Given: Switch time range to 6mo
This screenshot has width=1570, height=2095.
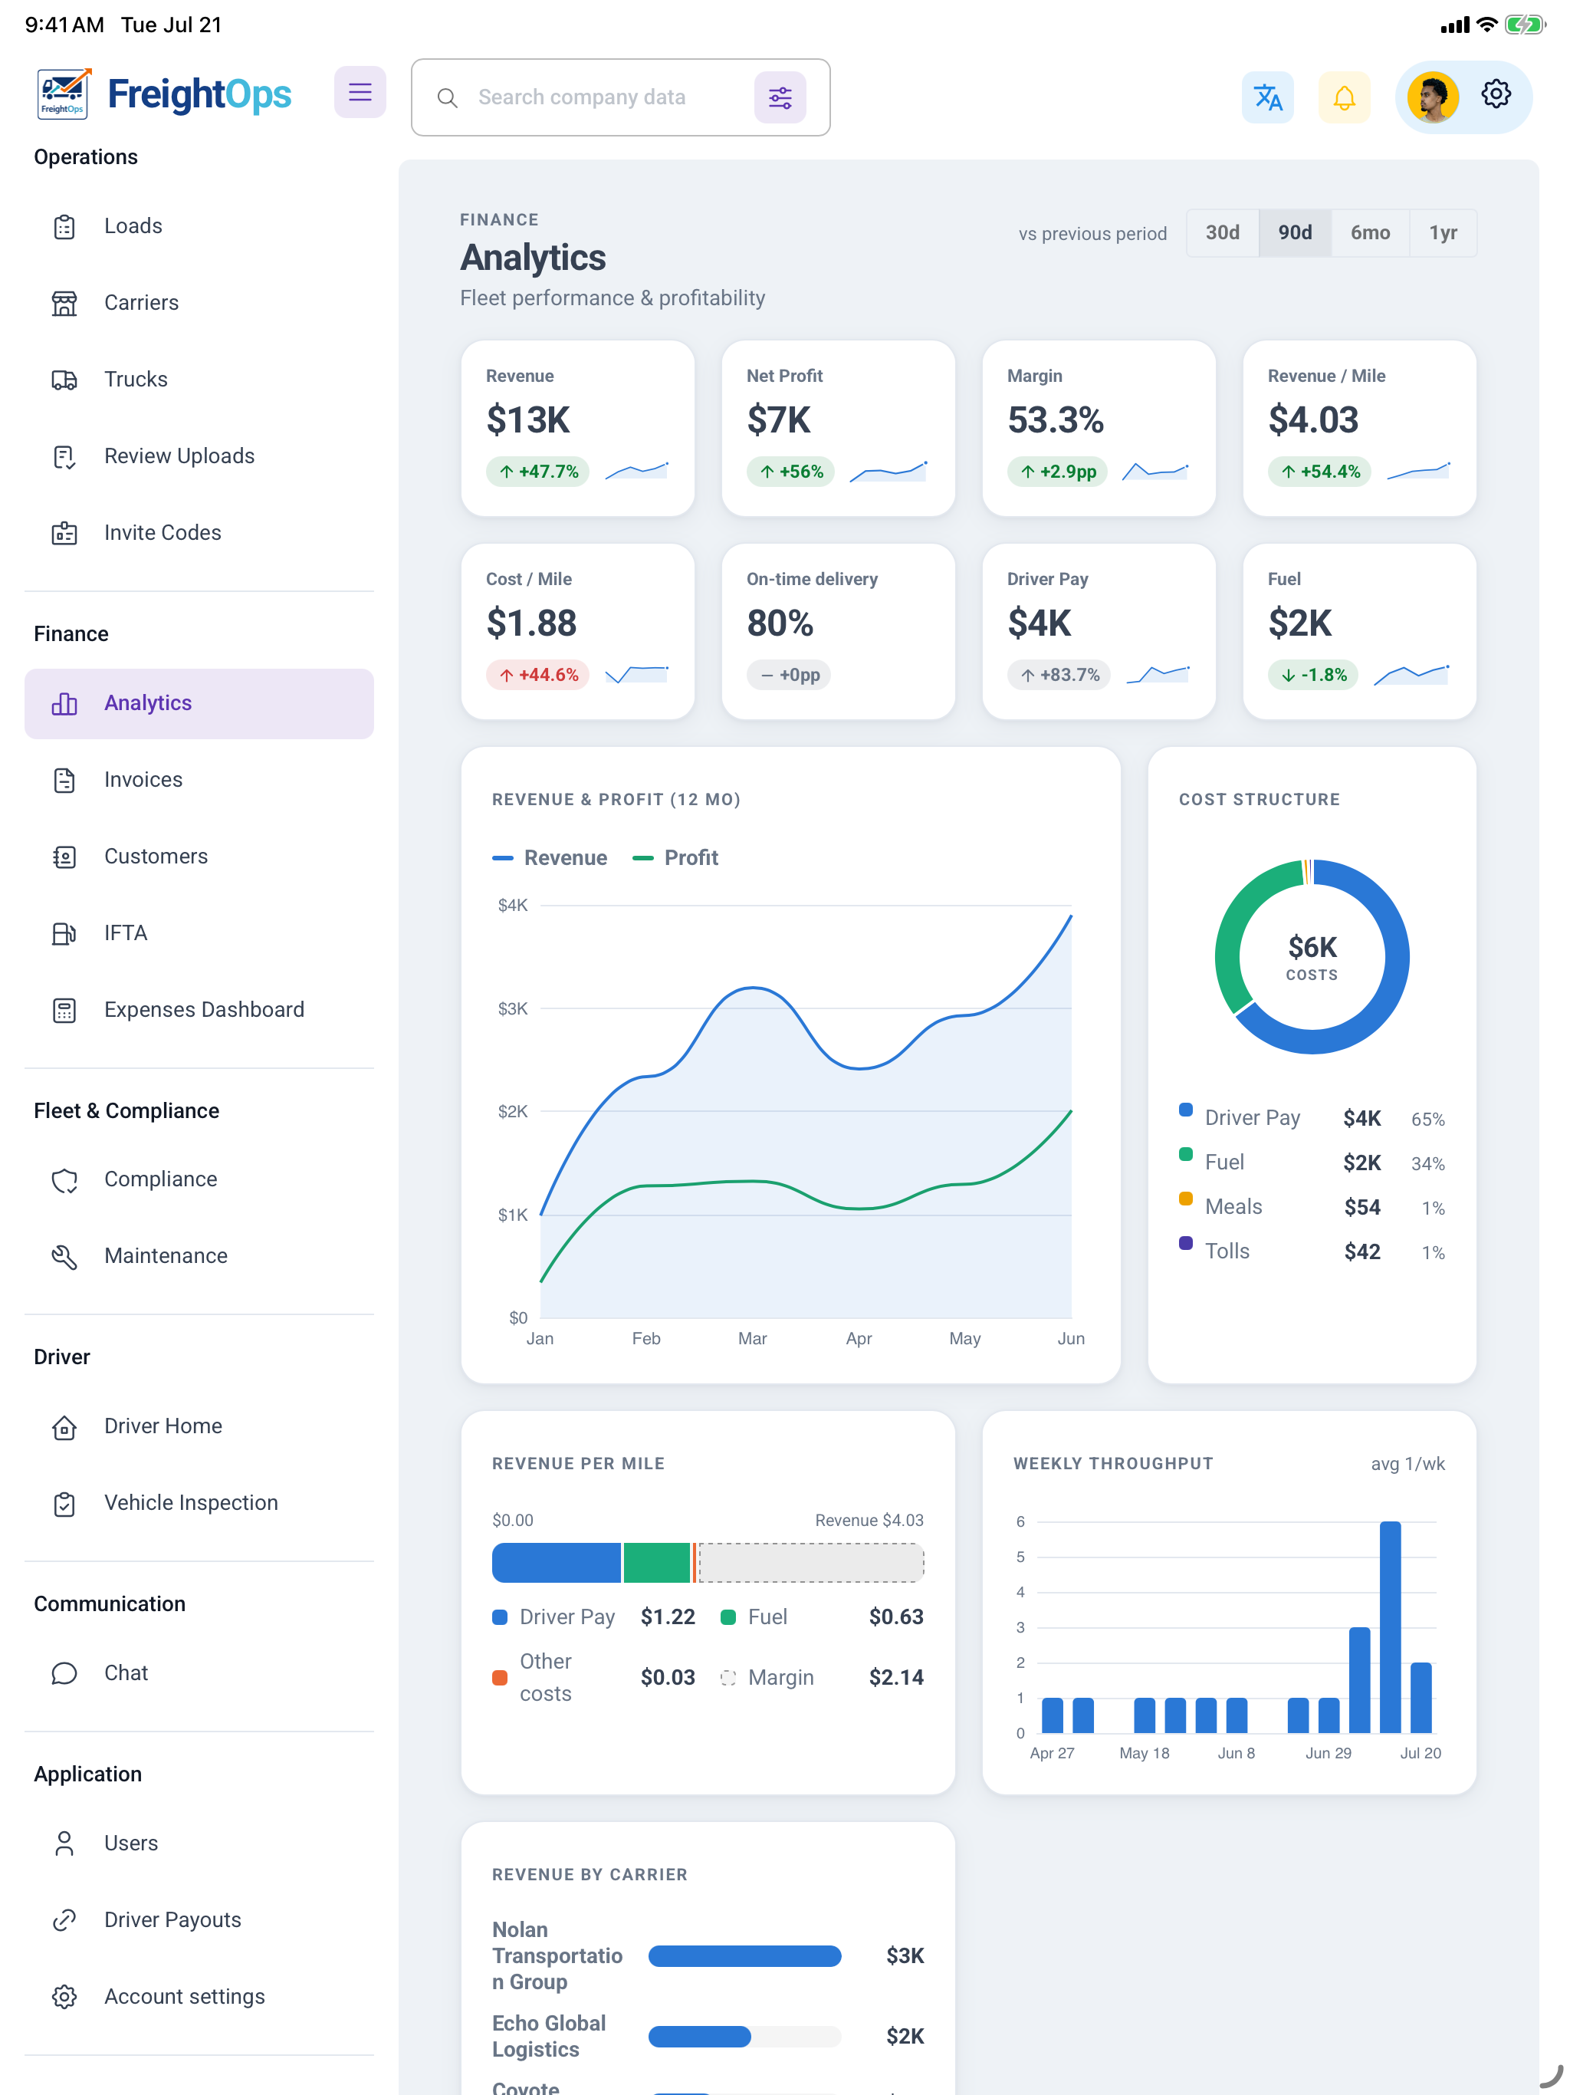Looking at the screenshot, I should click(x=1370, y=233).
